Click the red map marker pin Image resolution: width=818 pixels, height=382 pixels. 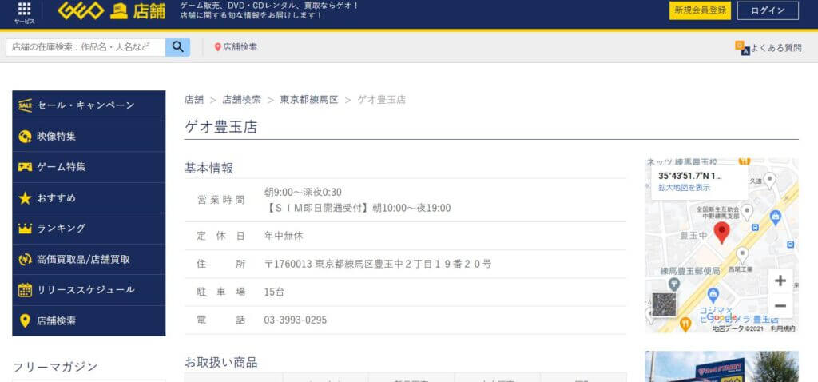coord(721,233)
